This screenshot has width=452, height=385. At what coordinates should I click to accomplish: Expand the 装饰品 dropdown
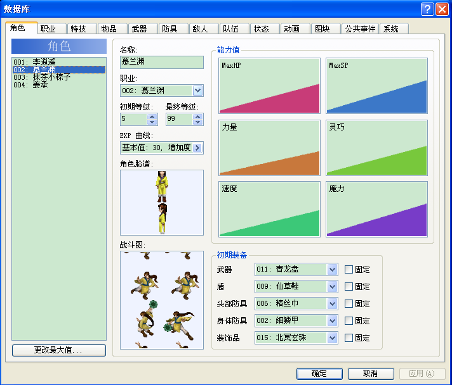pos(332,338)
